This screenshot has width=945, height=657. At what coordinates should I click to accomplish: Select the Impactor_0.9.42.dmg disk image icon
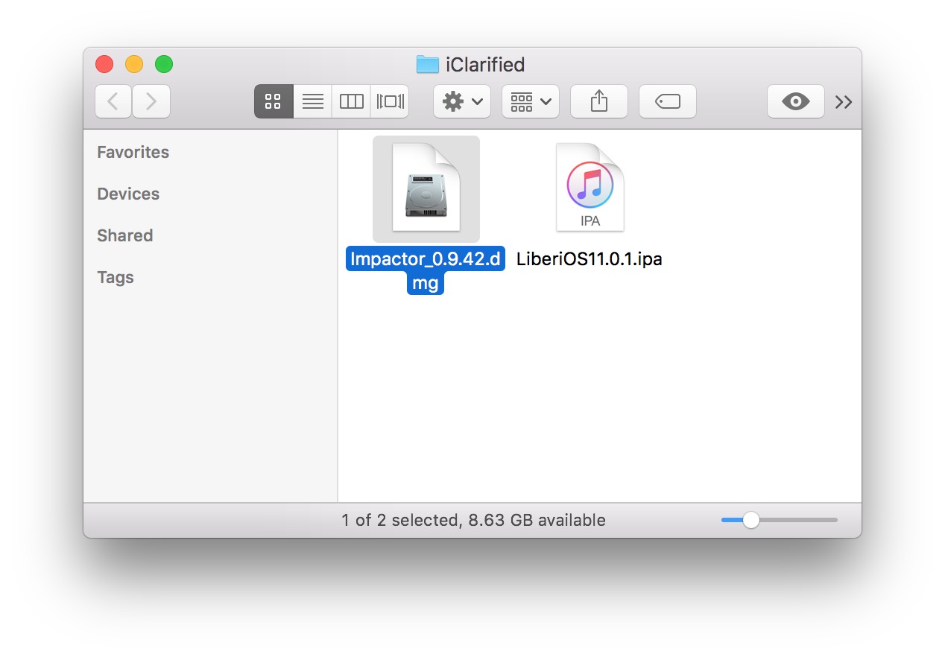[426, 189]
